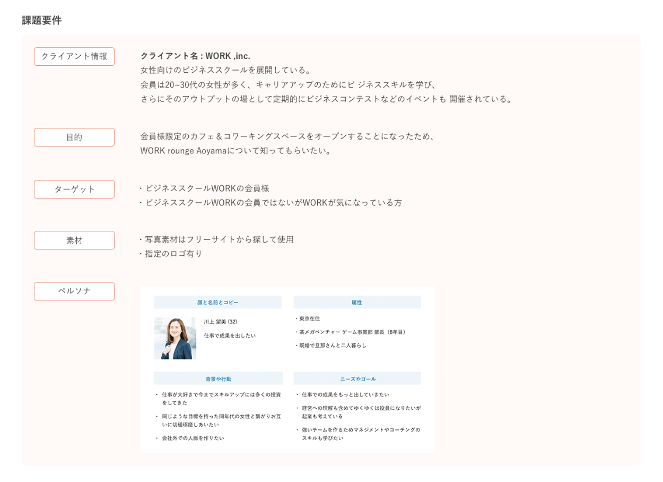Click the 属性 header in persona sheet
This screenshot has width=663, height=482.
357,302
